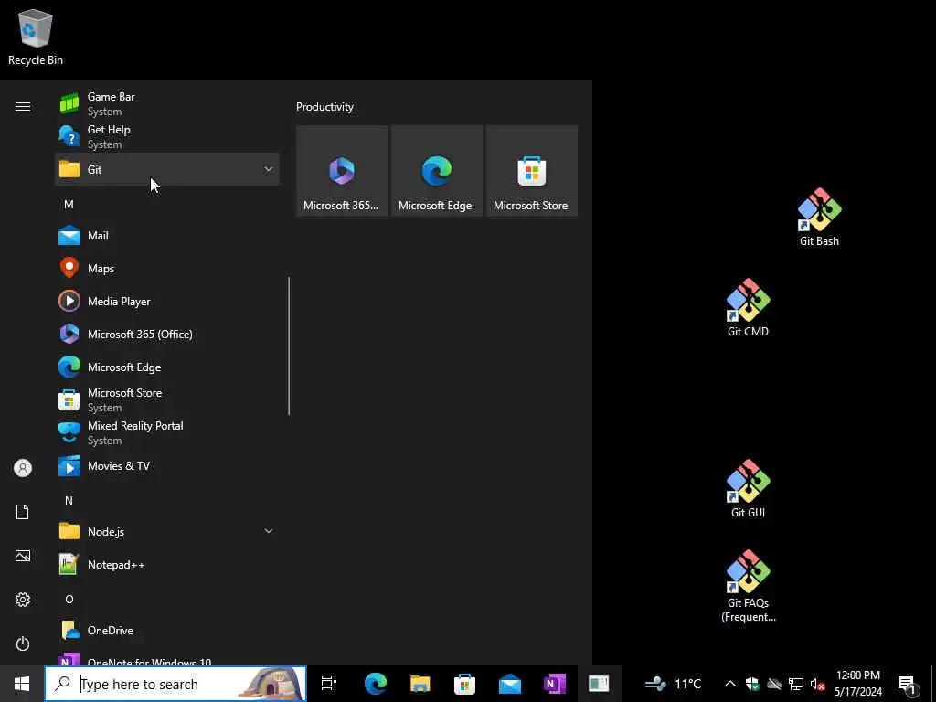
Task: Open Media Player
Action: pyautogui.click(x=167, y=301)
